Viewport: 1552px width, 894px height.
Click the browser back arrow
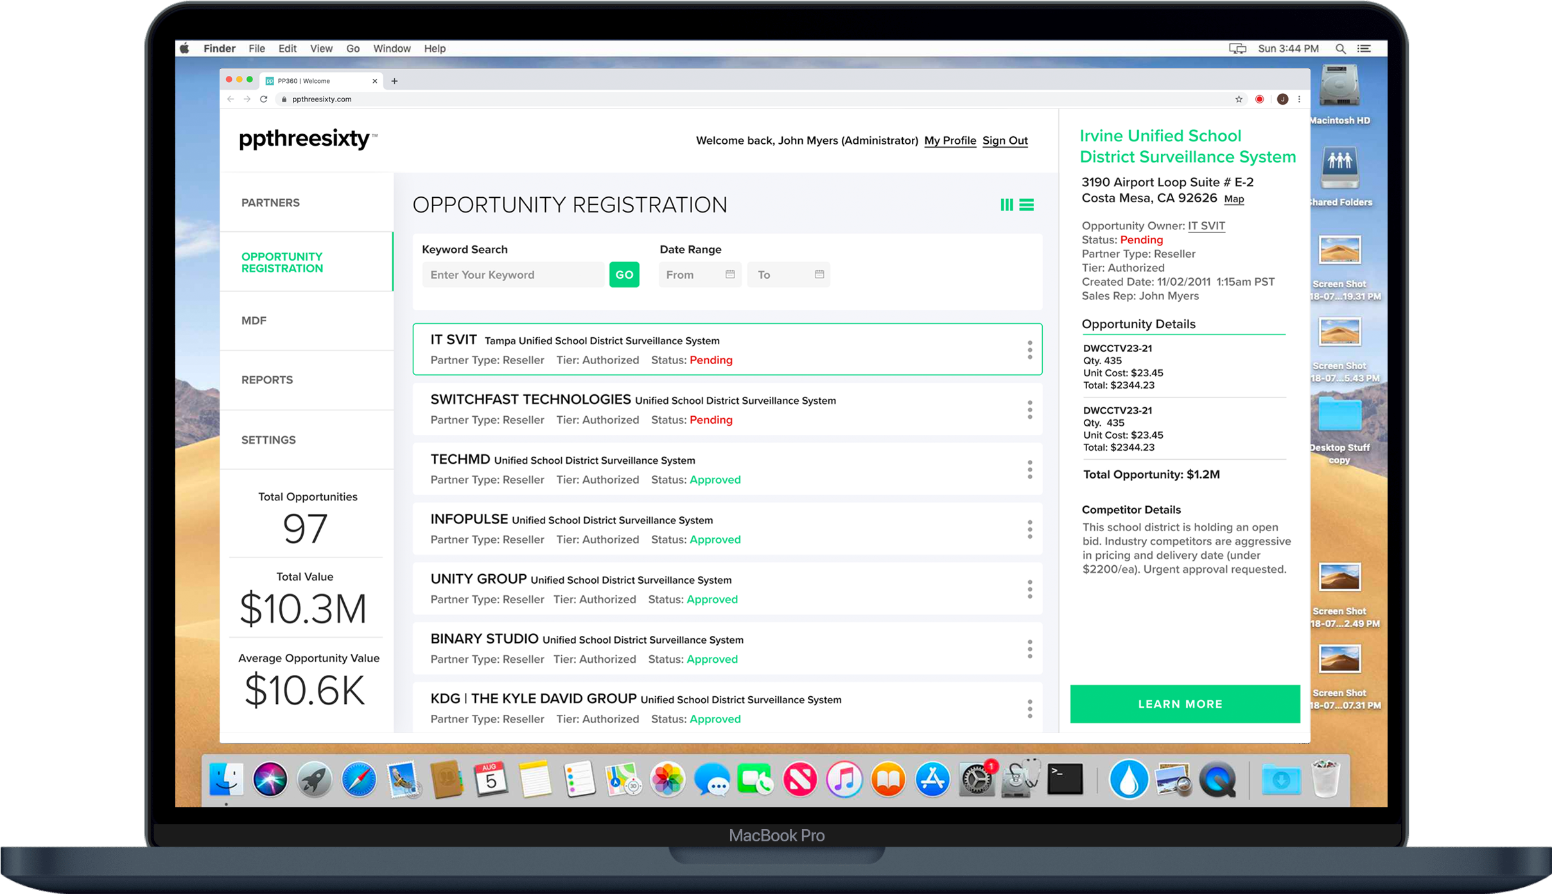coord(231,99)
